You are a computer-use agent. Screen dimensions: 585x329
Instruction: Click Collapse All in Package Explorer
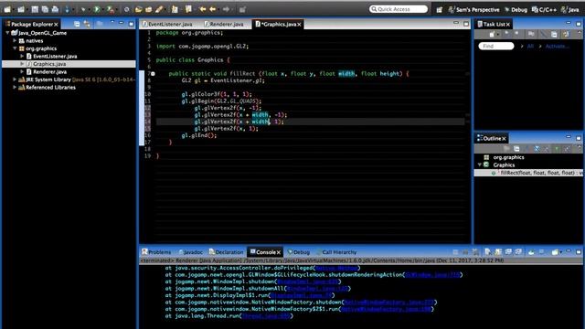tap(77, 25)
